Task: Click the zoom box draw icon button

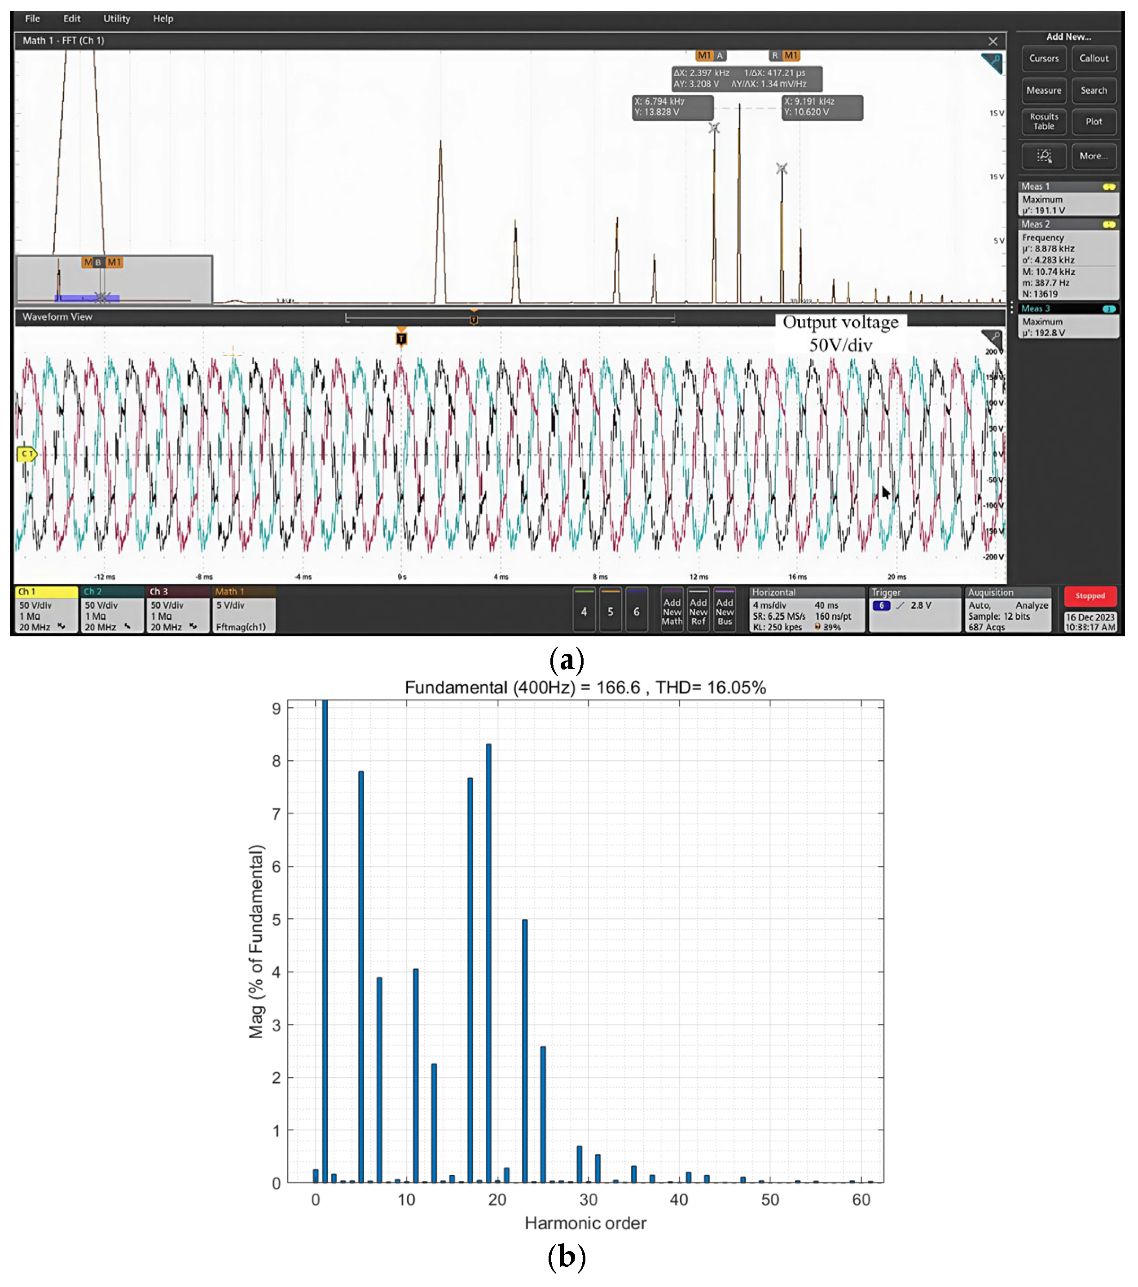Action: click(1044, 155)
